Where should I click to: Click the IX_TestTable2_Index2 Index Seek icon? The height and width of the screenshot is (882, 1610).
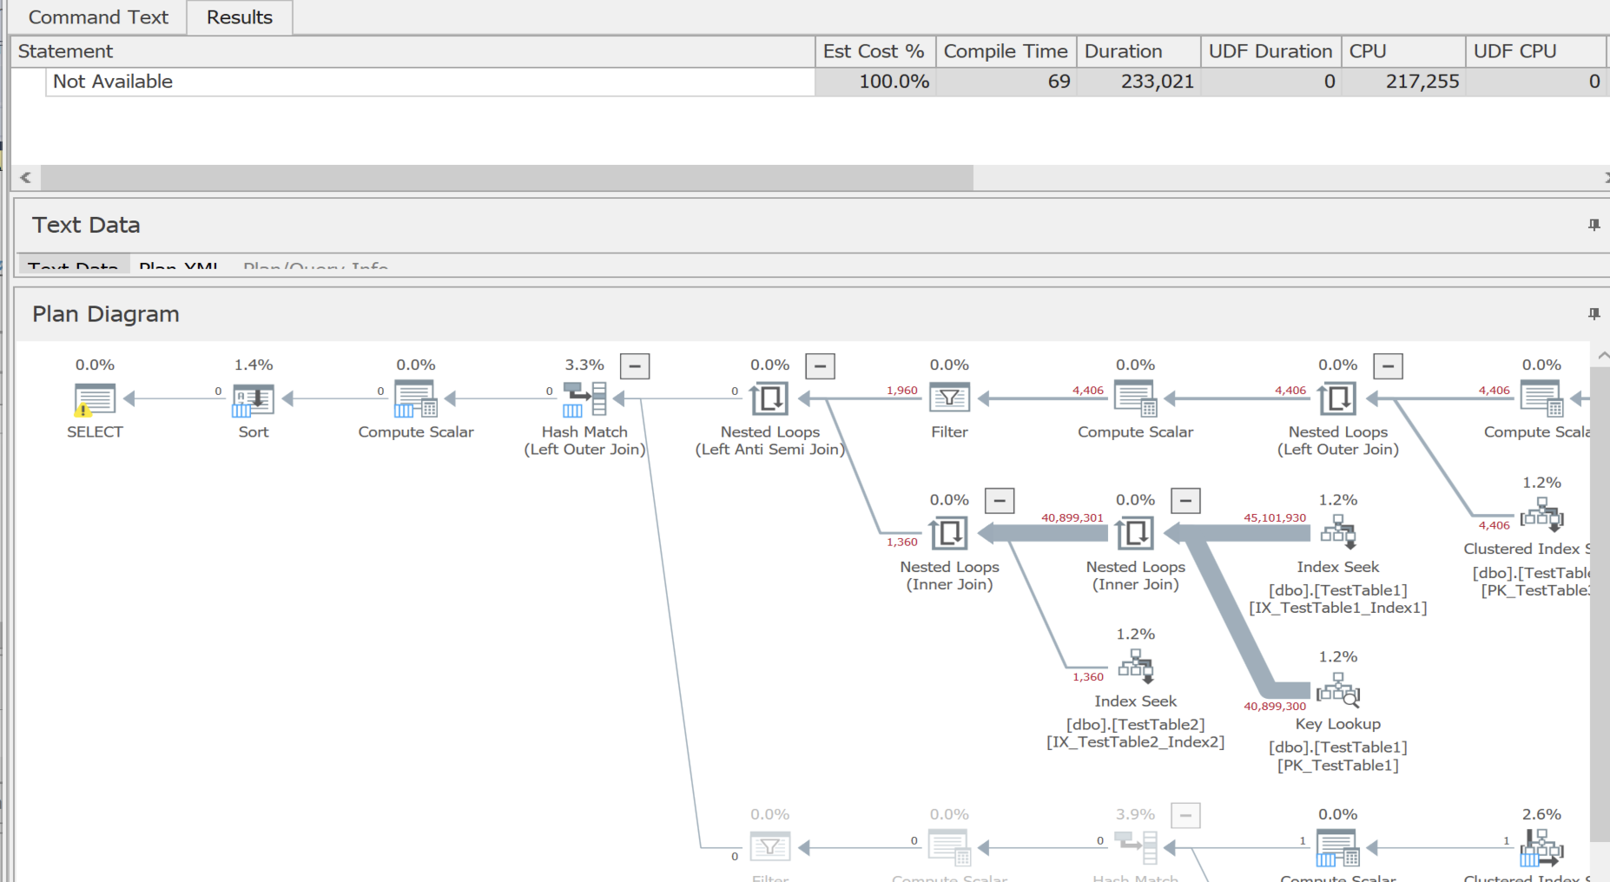pos(1136,667)
